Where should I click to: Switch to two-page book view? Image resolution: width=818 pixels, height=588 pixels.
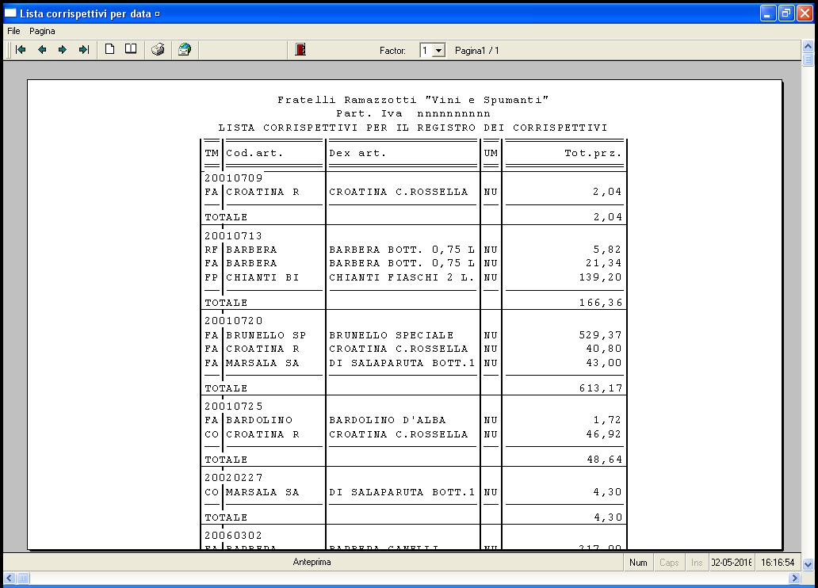point(131,49)
